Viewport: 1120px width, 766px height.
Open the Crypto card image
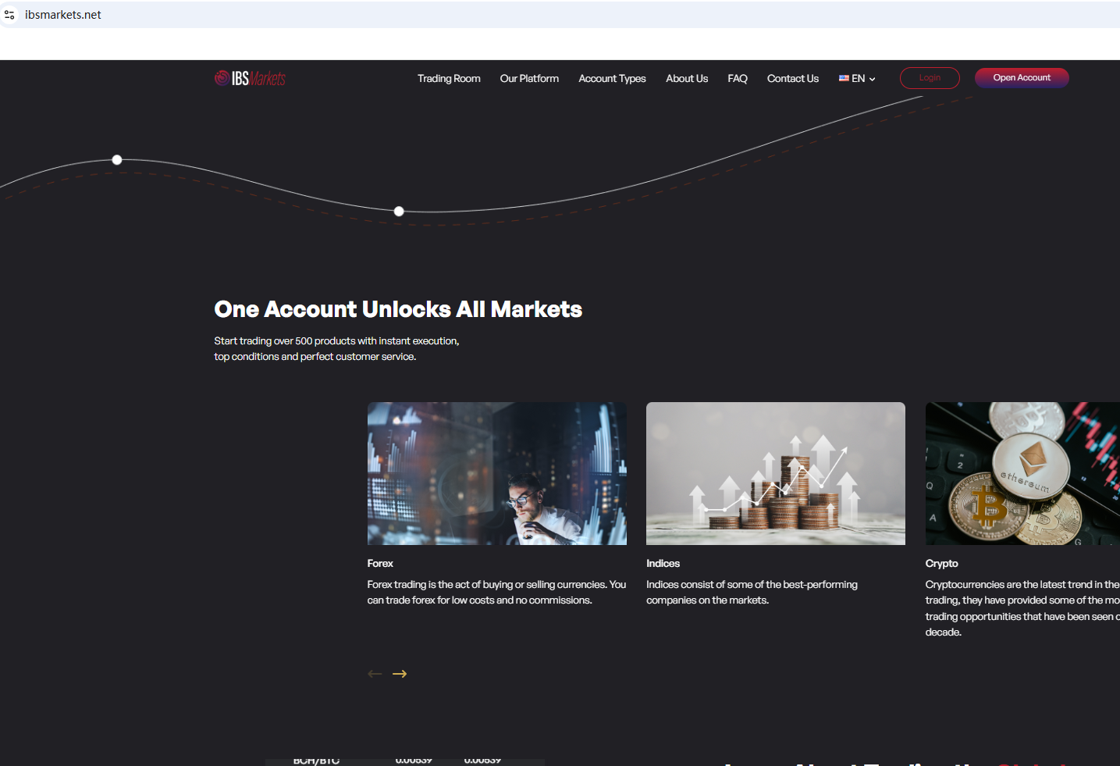[1022, 473]
